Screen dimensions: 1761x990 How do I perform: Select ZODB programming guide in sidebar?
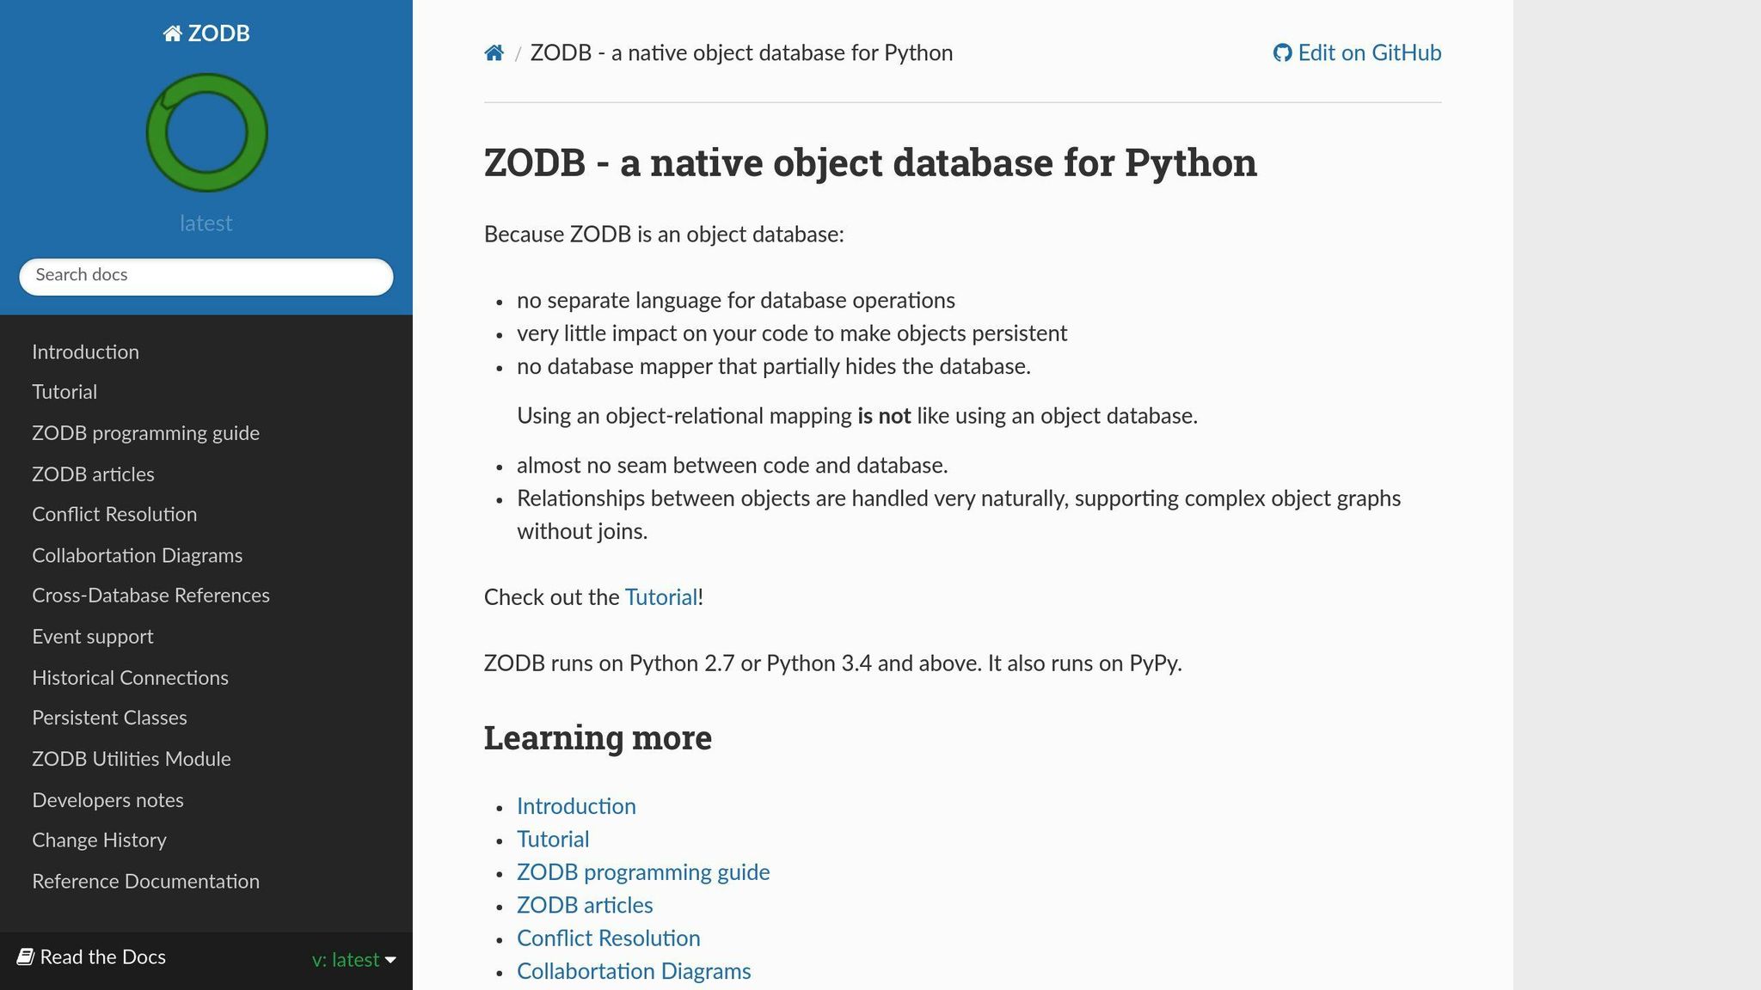pos(145,433)
